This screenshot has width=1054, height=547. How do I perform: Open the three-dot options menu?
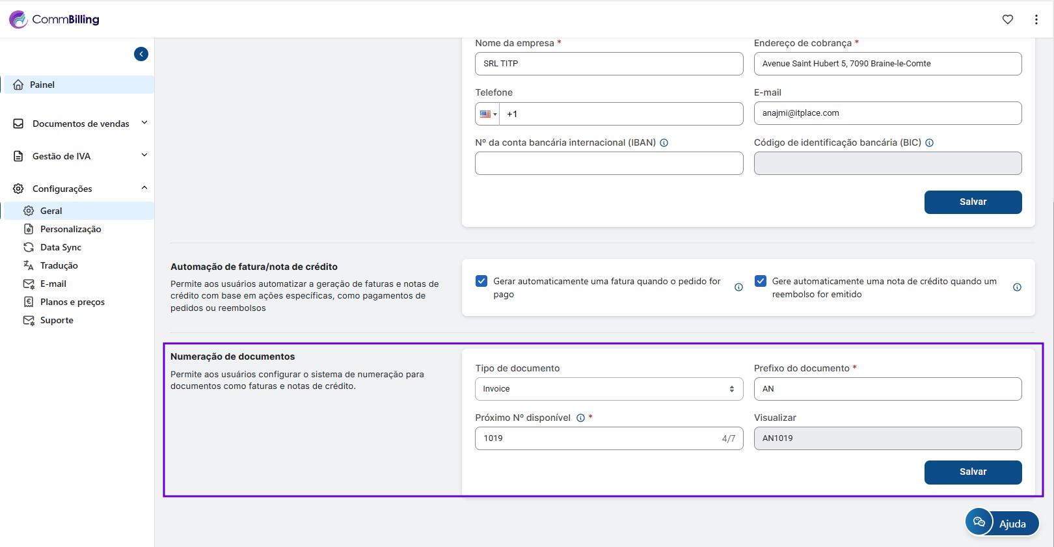tap(1036, 20)
